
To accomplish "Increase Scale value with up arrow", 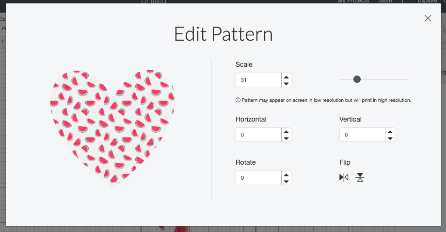I will tap(286, 77).
